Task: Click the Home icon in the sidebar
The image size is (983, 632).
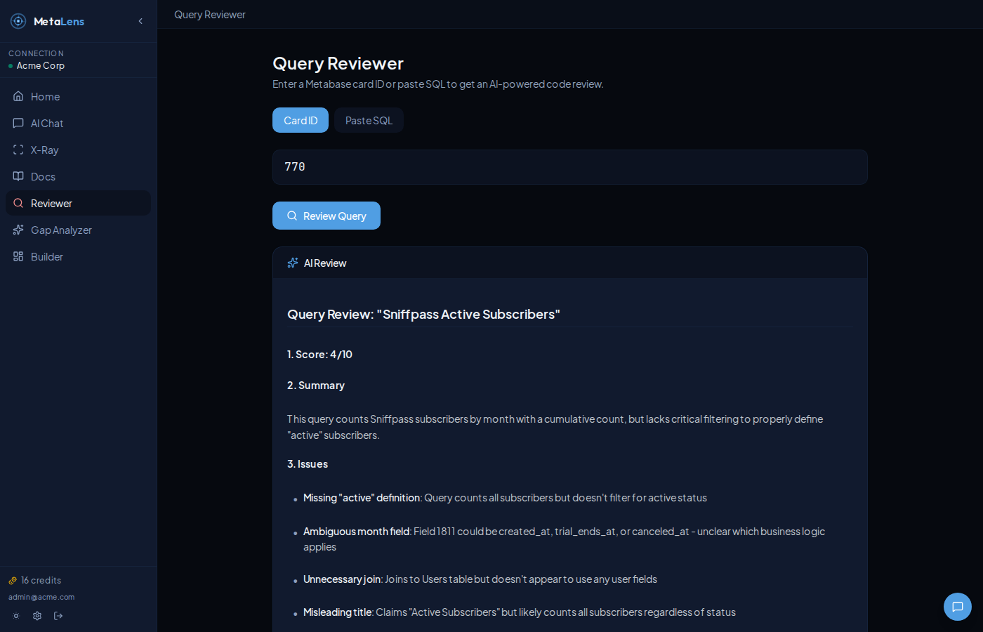Action: [18, 96]
